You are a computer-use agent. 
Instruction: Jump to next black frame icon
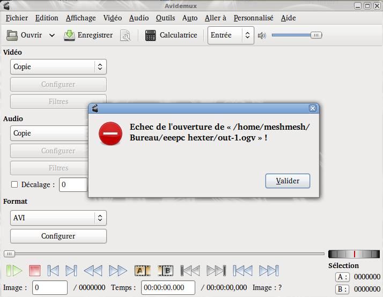point(216,271)
